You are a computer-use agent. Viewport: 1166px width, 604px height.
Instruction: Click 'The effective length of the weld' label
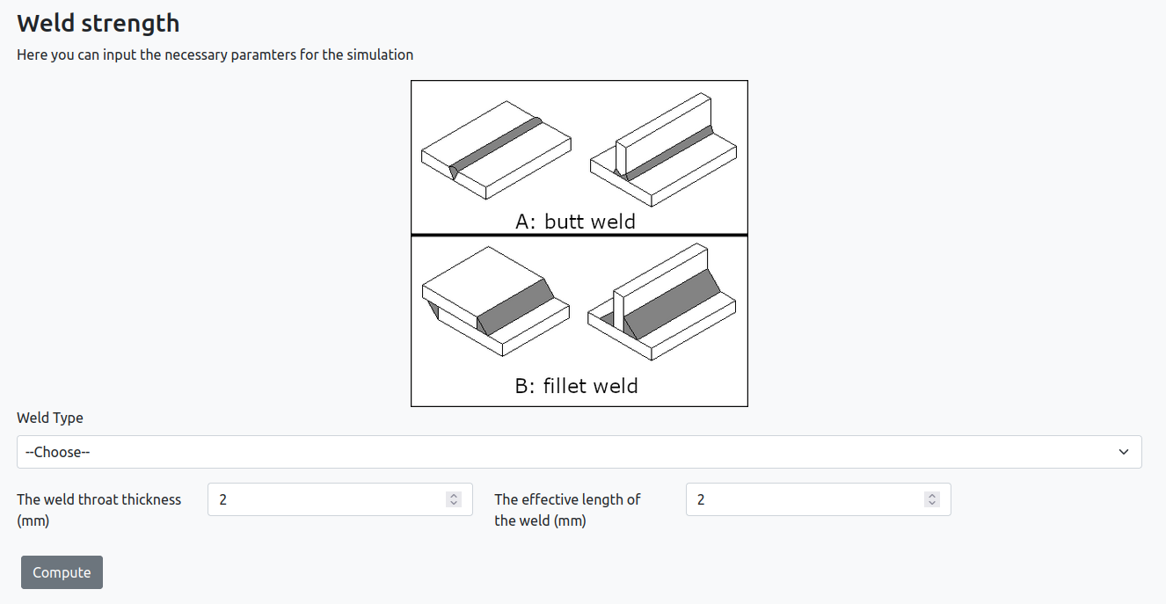567,510
